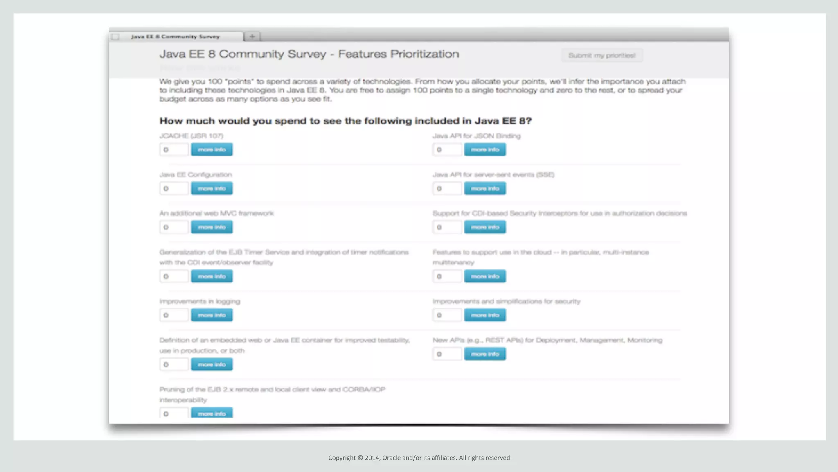838x472 pixels.
Task: Open more info for cloud multitenancy features
Action: pos(485,276)
